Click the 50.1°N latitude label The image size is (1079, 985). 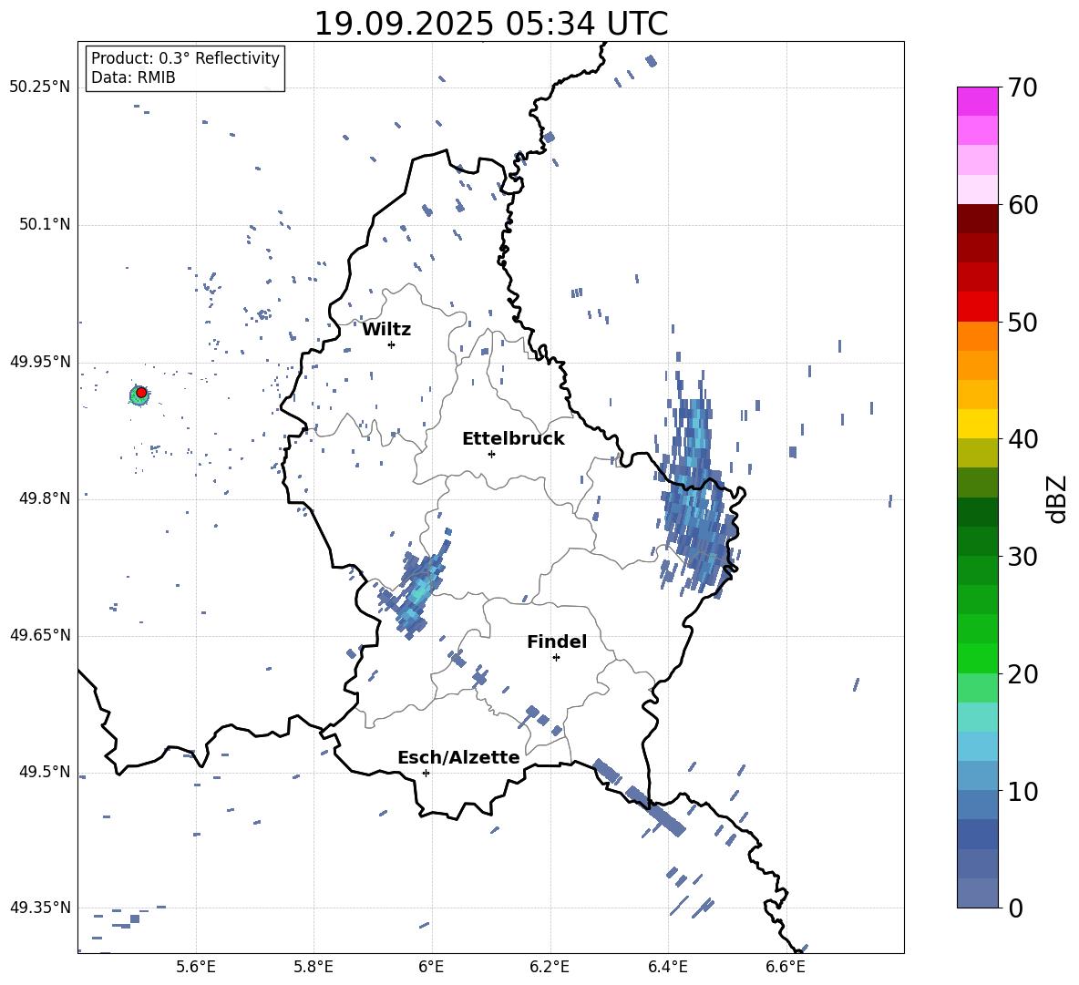(45, 224)
